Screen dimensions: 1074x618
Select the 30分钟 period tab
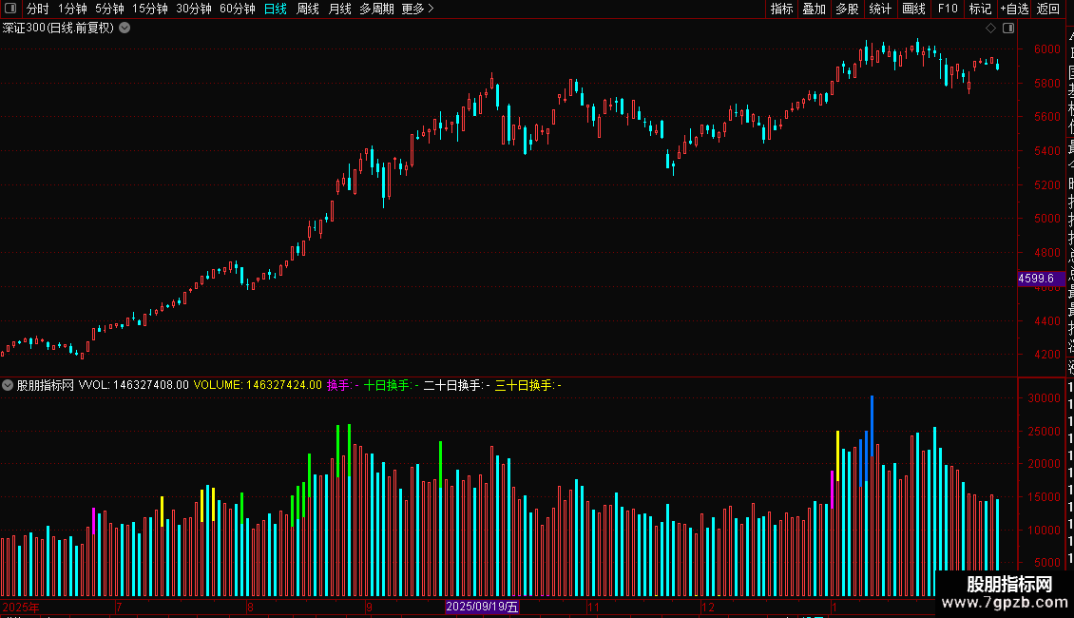coord(194,9)
